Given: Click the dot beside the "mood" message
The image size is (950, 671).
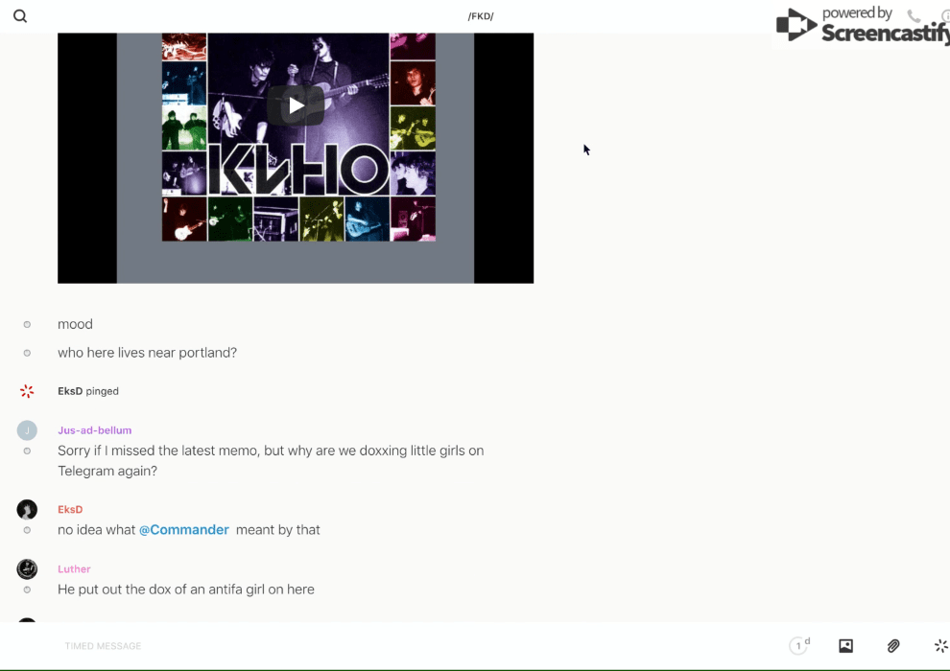Looking at the screenshot, I should (x=27, y=324).
